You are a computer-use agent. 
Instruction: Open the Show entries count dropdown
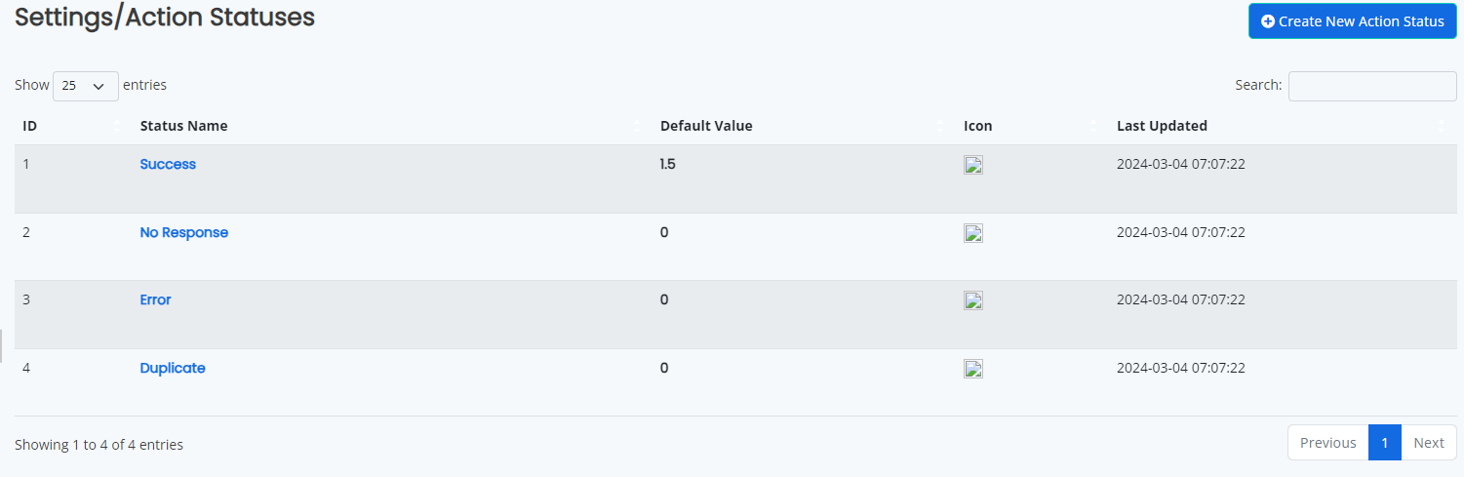(86, 86)
